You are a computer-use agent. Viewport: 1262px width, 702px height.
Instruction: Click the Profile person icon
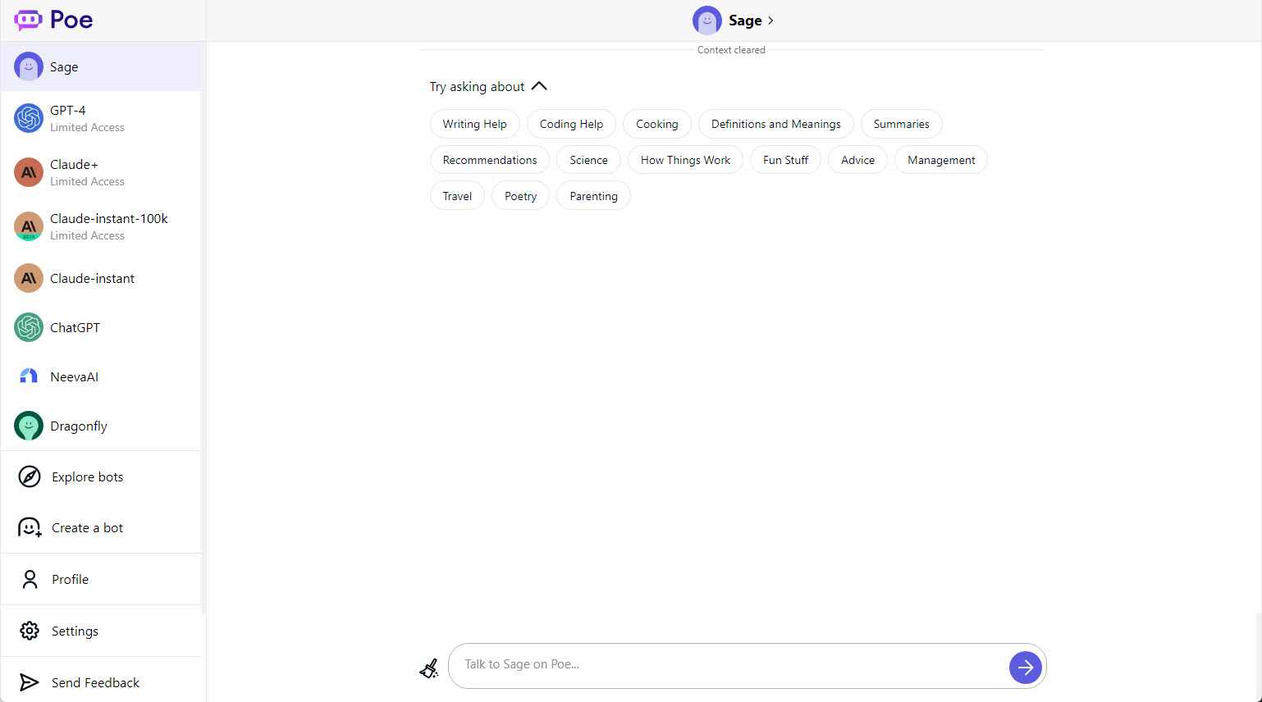tap(30, 579)
